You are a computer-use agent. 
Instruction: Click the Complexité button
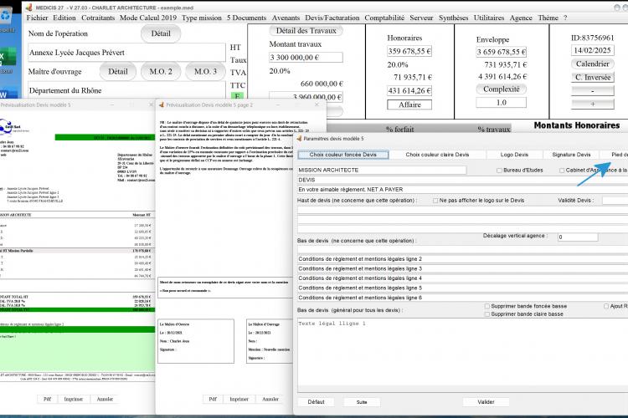pos(501,89)
